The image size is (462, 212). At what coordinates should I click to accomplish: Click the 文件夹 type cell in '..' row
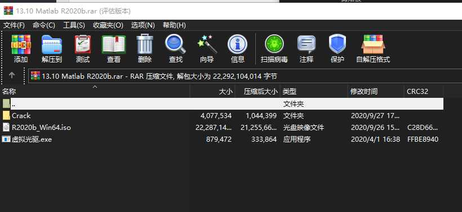tap(294, 104)
